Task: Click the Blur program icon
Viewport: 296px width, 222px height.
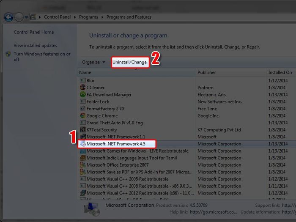Action: point(83,80)
